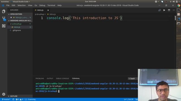Screen dimensions: 181x101
Task: Click the Scanning status bar entry
Action: coord(30,99)
